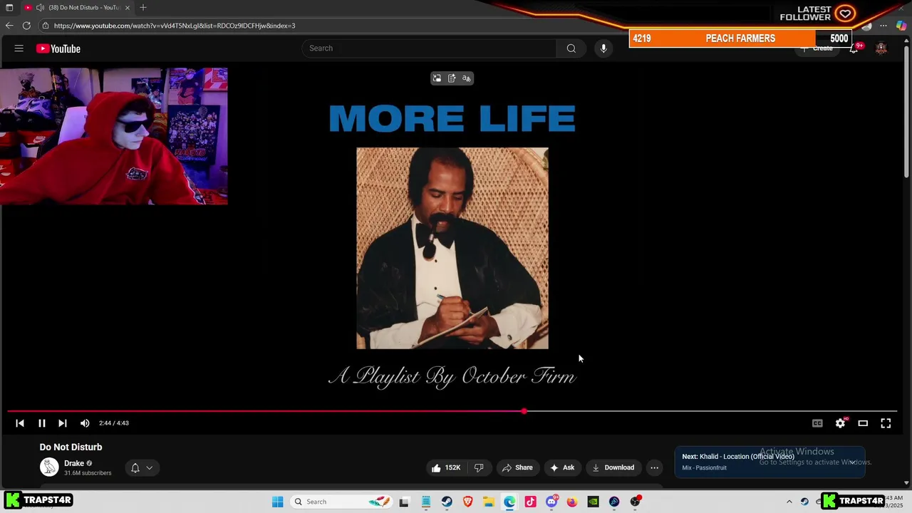Open Discord from the taskbar
The width and height of the screenshot is (912, 513).
coord(551,502)
